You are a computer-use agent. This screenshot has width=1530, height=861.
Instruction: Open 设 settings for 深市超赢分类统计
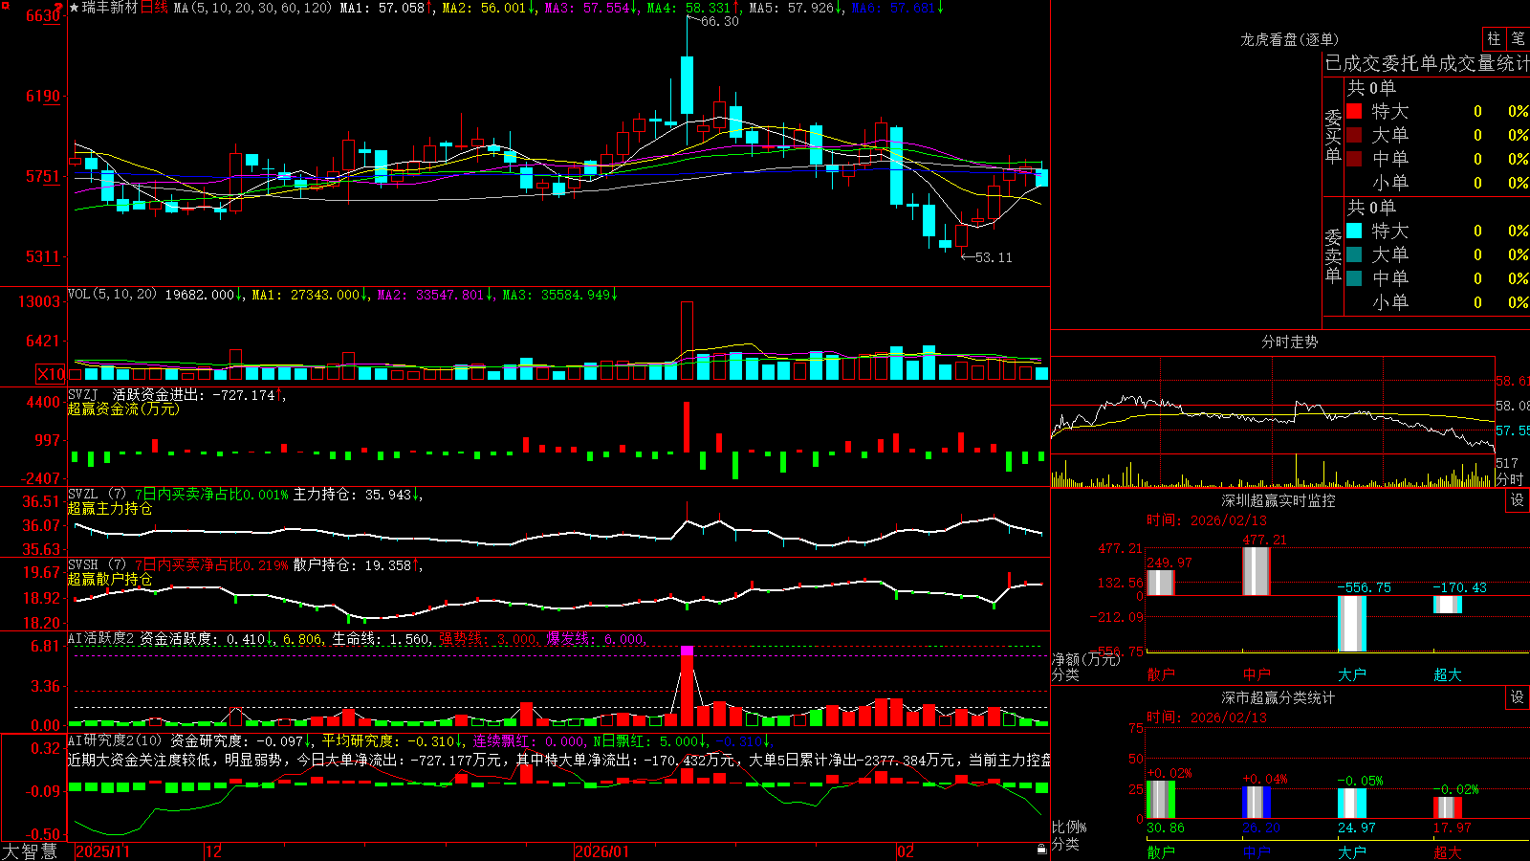coord(1518,697)
